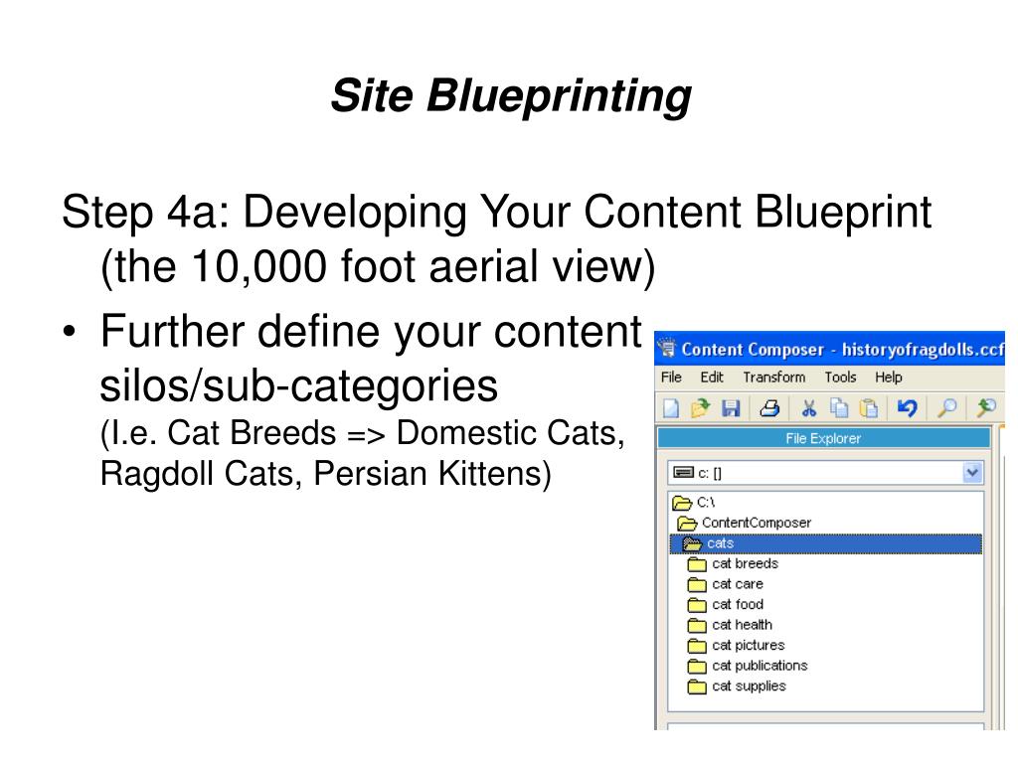Click the text 'Ragdoll Cats, Persian Kittens)'
This screenshot has height=763, width=1018.
[326, 473]
